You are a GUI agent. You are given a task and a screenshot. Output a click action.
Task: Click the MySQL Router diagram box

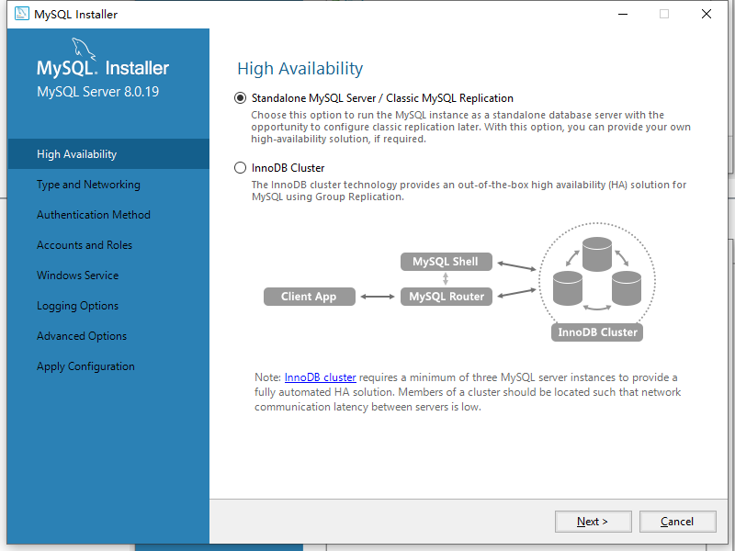click(447, 297)
